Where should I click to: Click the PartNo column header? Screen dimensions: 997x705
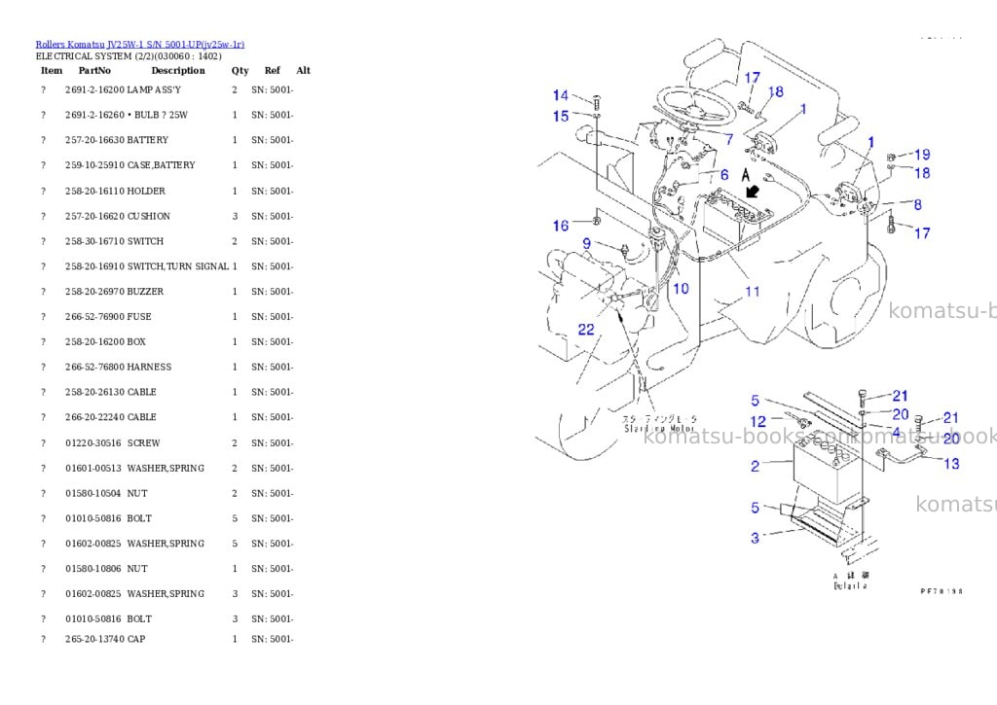tap(94, 70)
